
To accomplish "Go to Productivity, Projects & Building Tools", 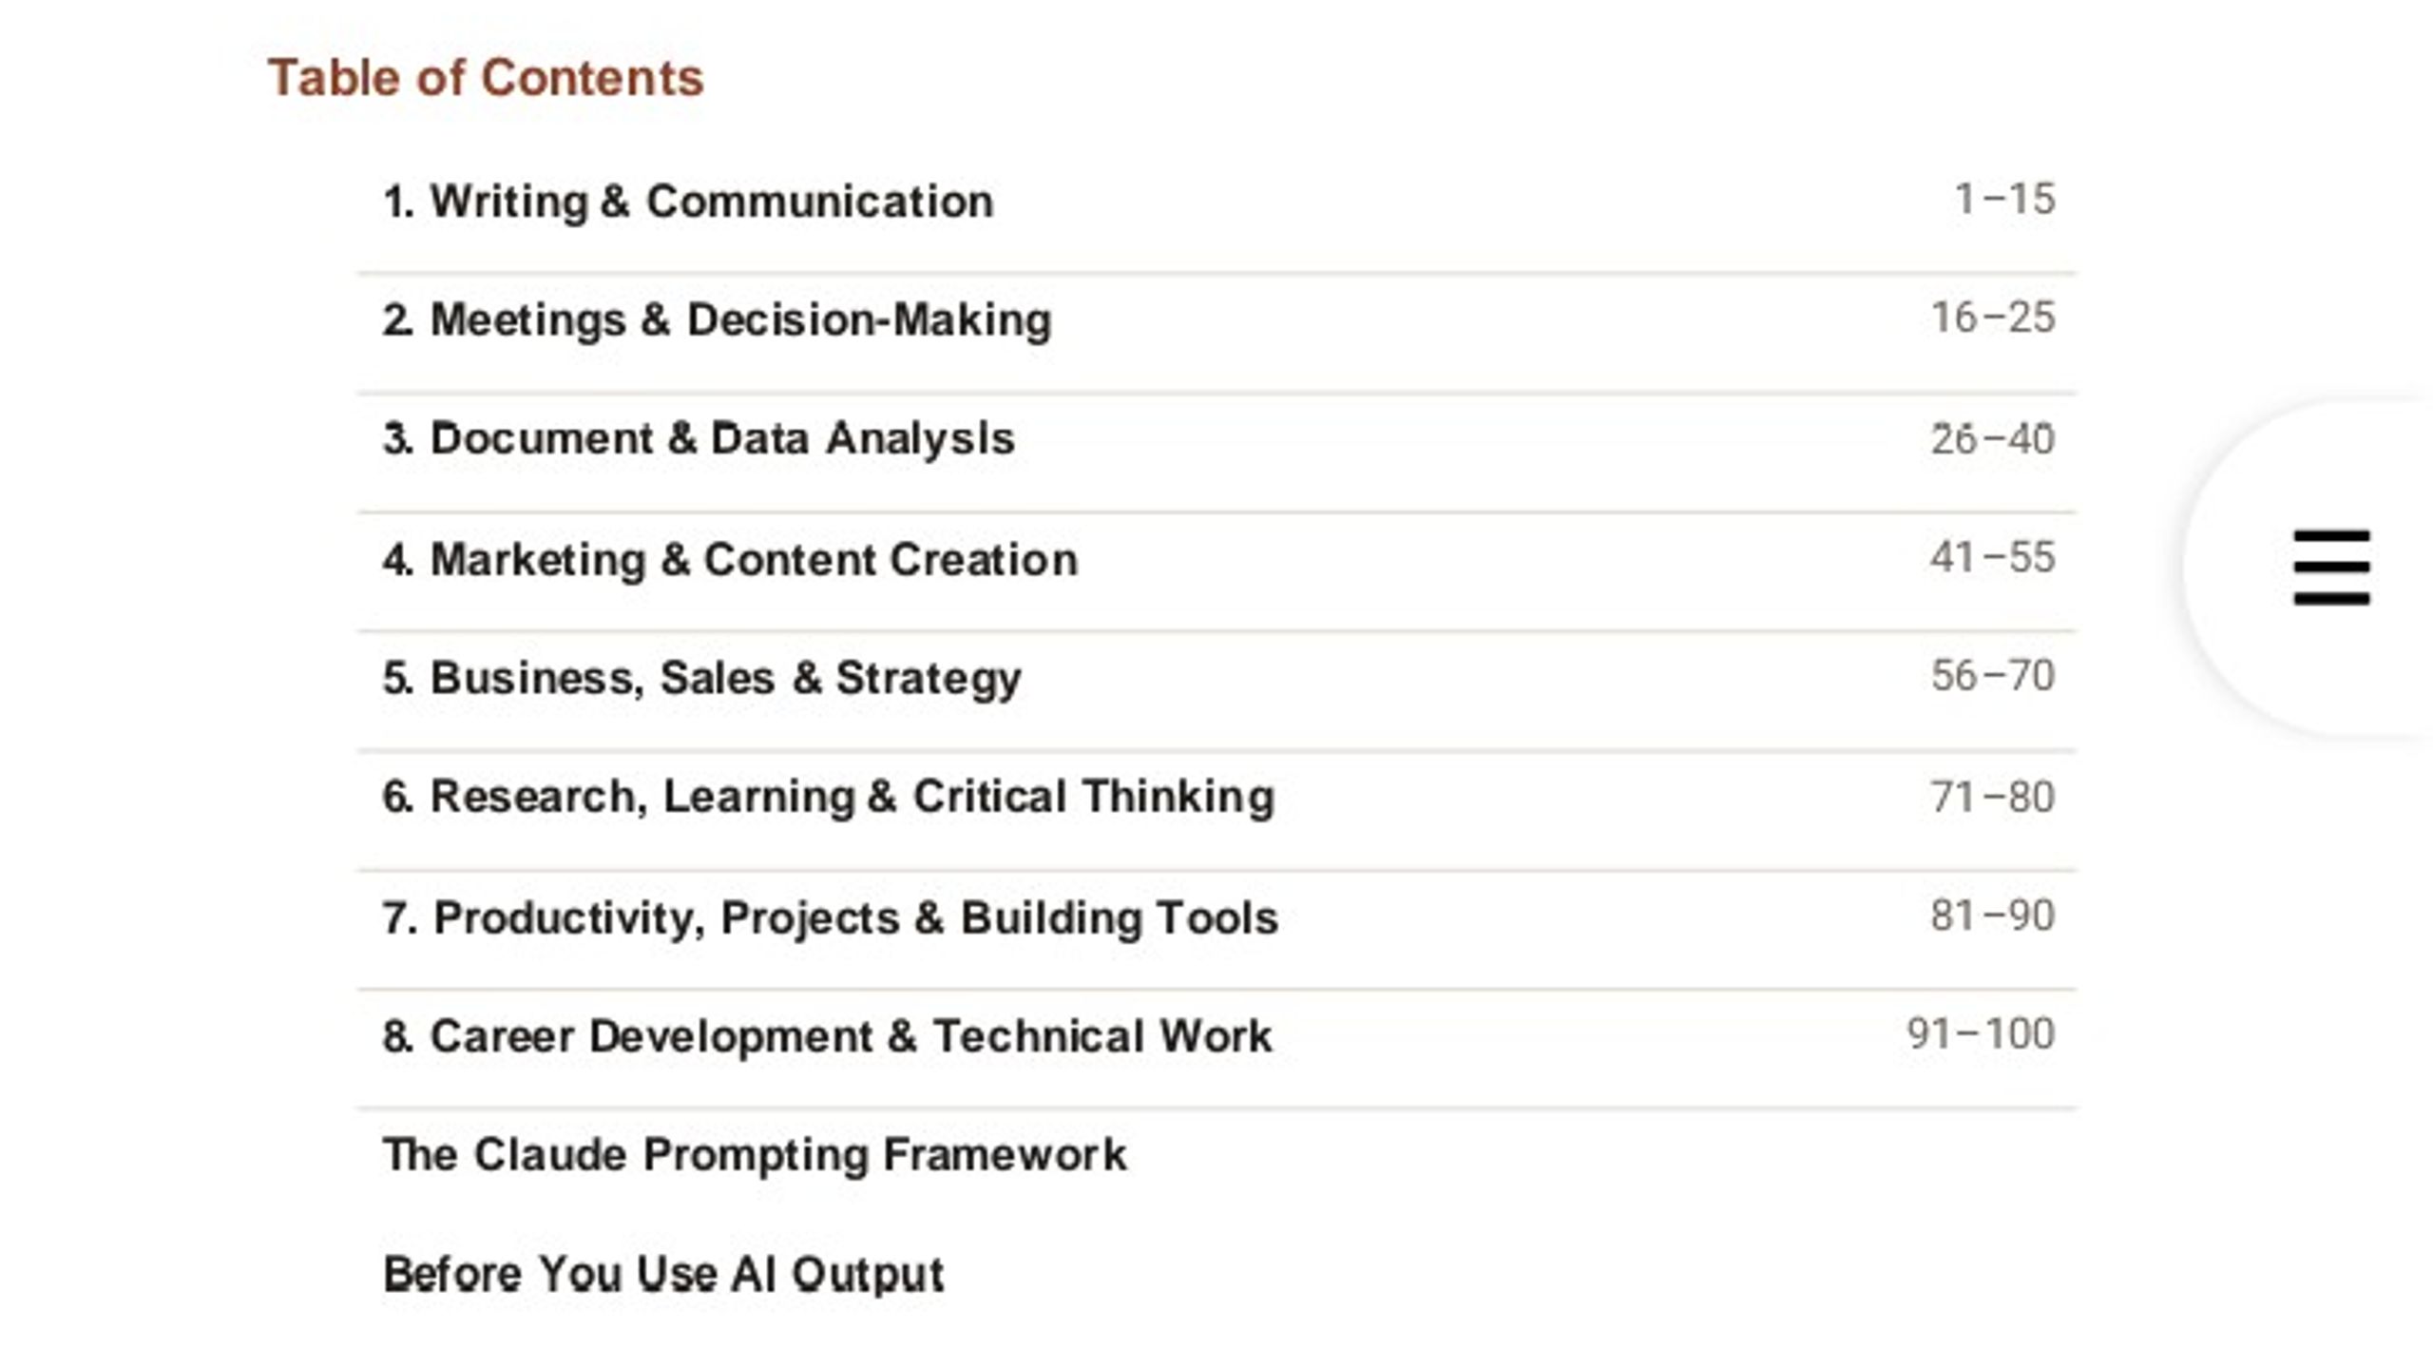I will point(831,918).
